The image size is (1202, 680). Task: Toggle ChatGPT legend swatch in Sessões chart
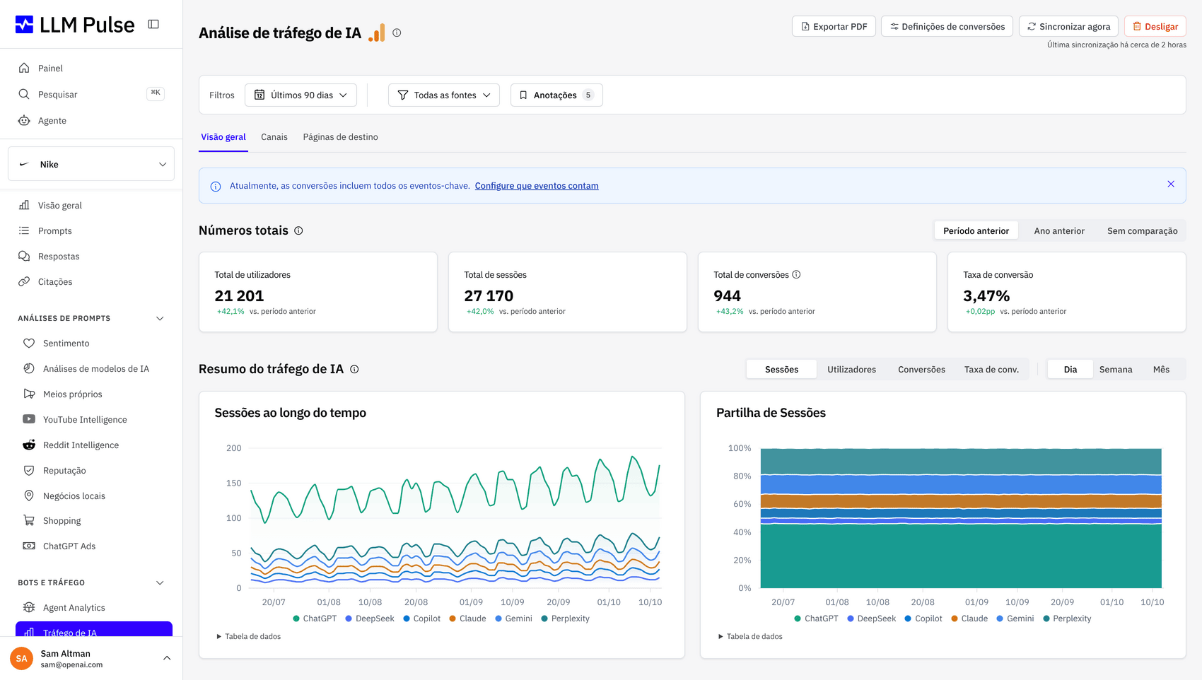[x=296, y=619]
